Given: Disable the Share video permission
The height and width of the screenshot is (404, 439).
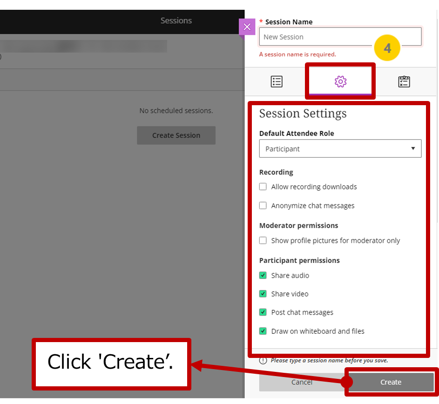Looking at the screenshot, I should tap(263, 294).
